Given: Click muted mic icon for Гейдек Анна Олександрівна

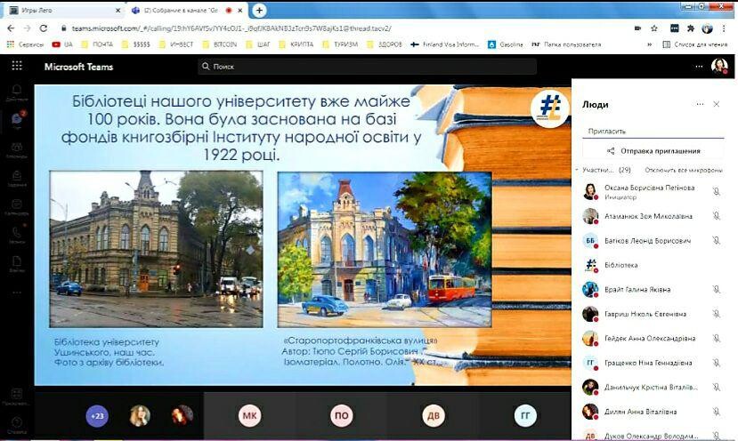Looking at the screenshot, I should click(x=716, y=338).
